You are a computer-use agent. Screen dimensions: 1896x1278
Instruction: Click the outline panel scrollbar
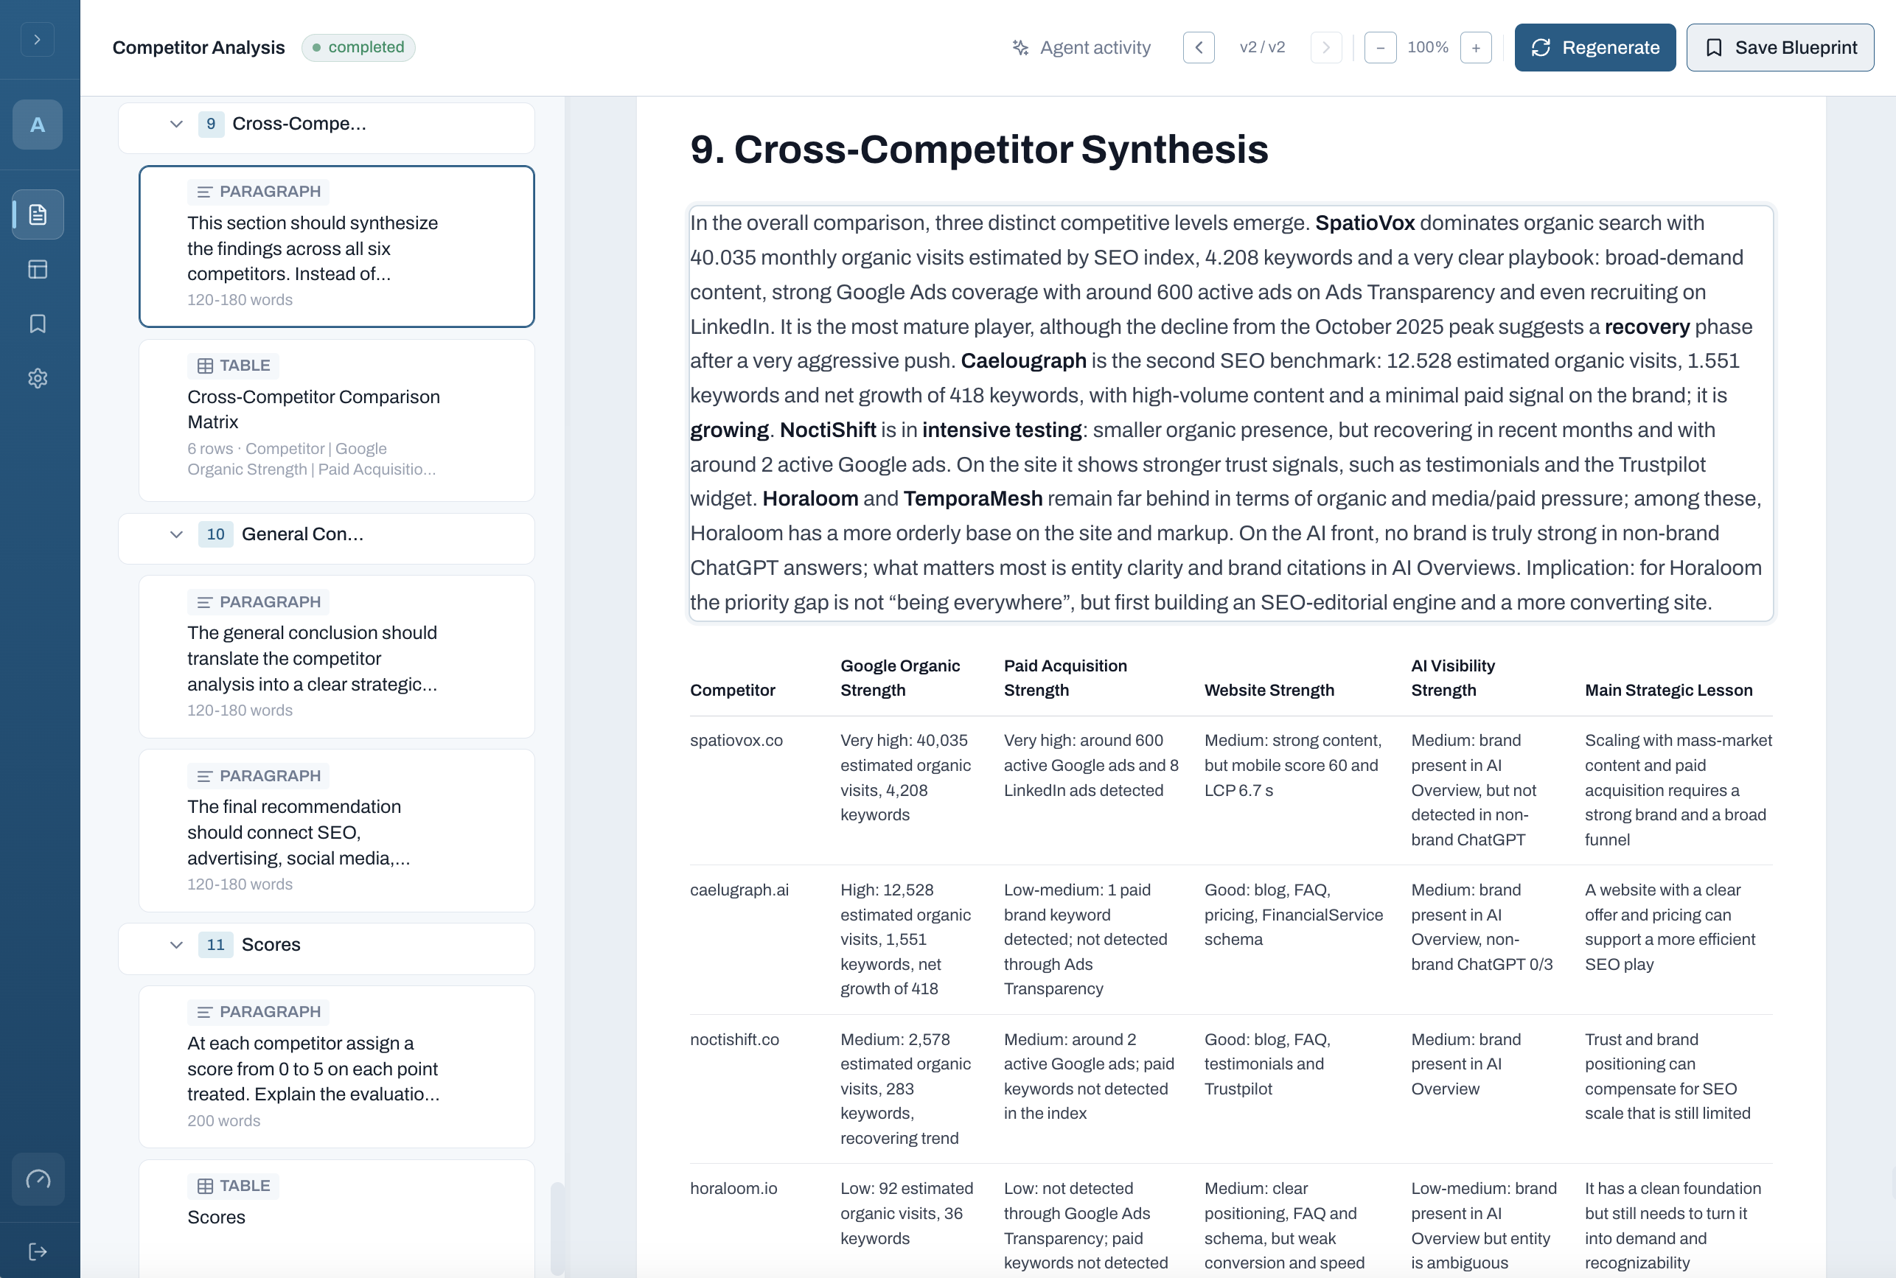(x=557, y=1229)
